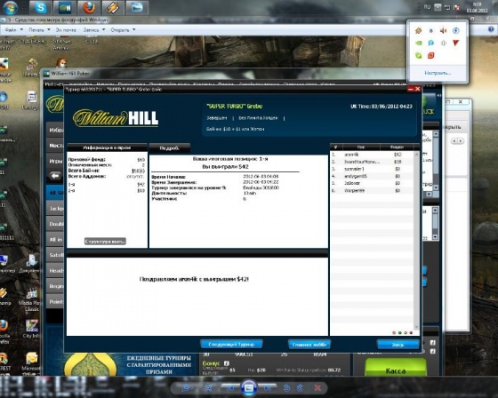Click the red triangle tray icon
The height and width of the screenshot is (398, 498).
coord(455,43)
